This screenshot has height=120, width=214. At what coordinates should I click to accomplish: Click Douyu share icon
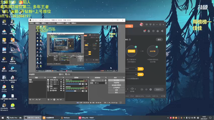click(162, 31)
